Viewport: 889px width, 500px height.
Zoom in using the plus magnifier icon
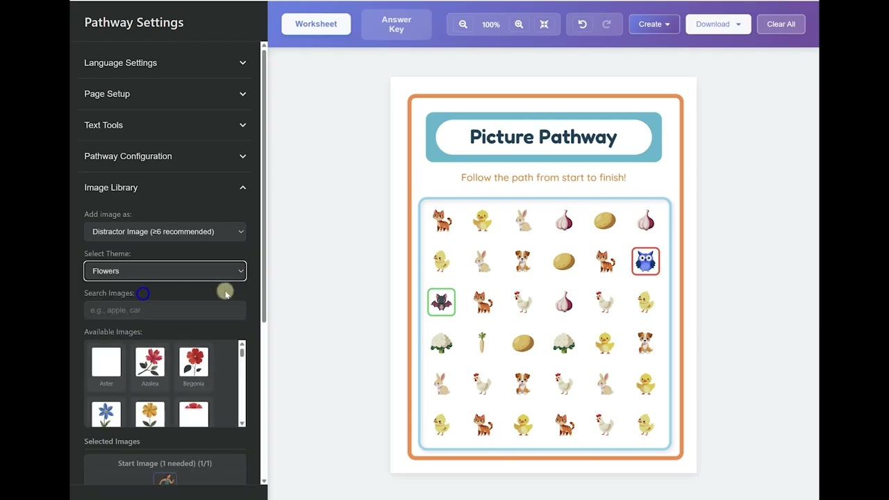[519, 24]
